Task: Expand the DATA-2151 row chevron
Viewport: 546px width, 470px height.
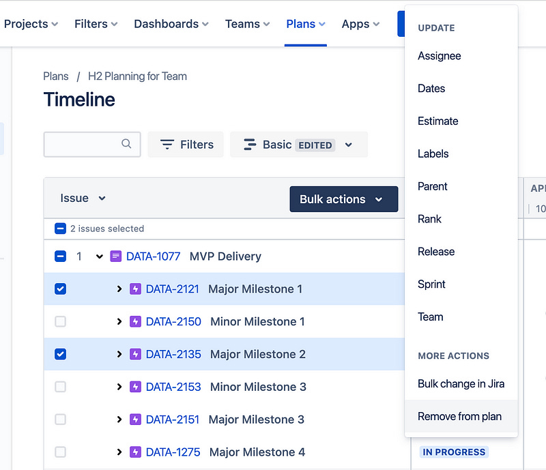Action: click(119, 420)
